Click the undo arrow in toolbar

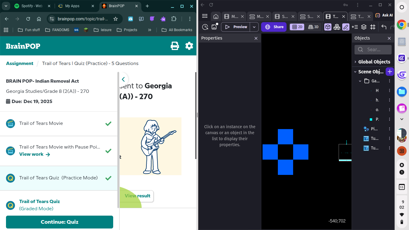click(x=384, y=27)
